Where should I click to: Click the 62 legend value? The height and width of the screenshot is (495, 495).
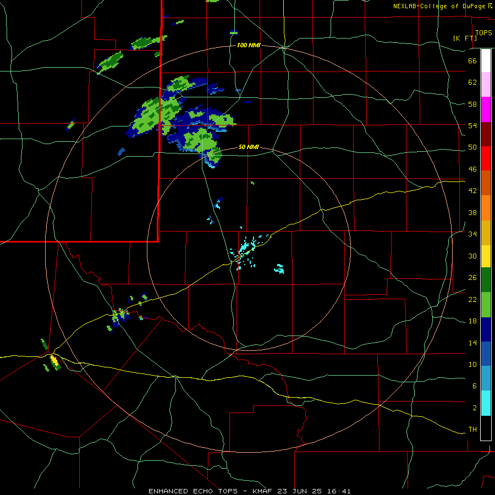point(472,82)
